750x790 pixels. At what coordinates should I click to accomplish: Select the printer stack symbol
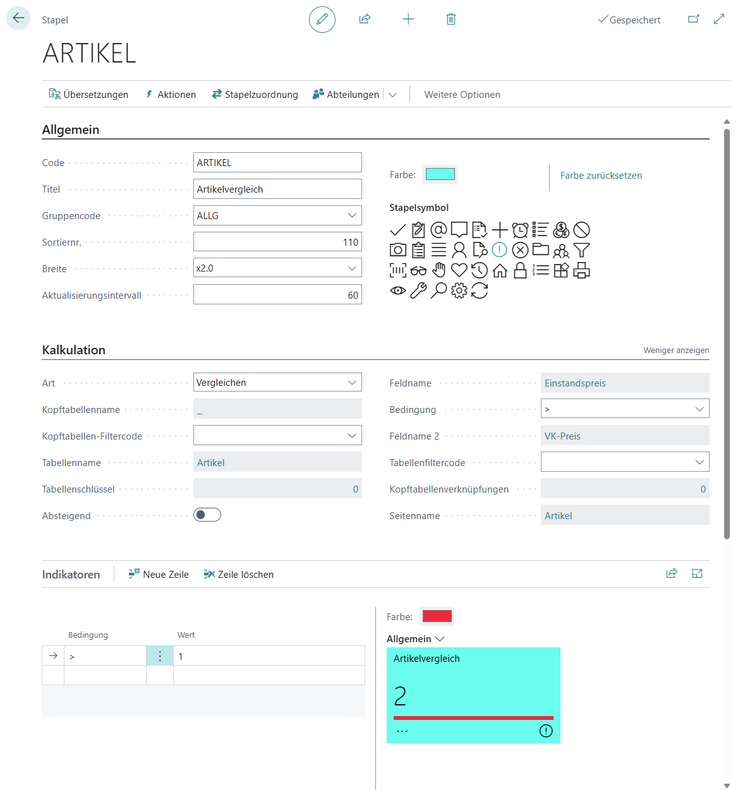[x=581, y=270]
